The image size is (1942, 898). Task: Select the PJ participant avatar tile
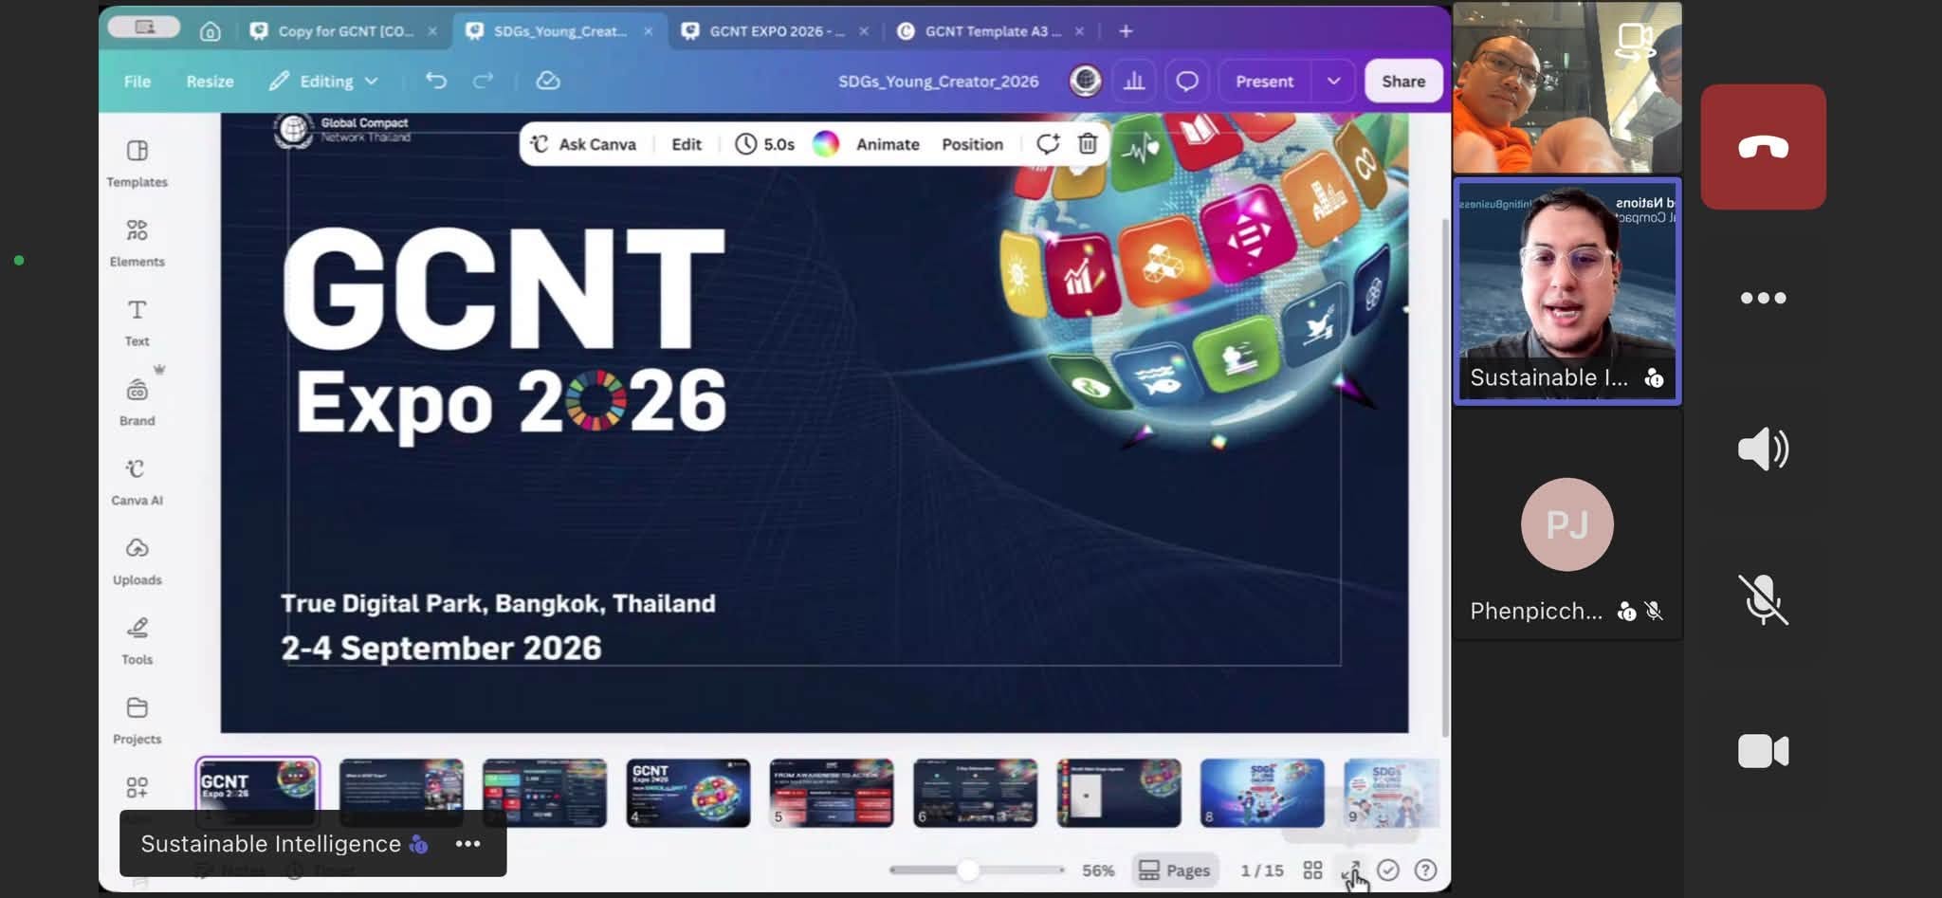1567,524
